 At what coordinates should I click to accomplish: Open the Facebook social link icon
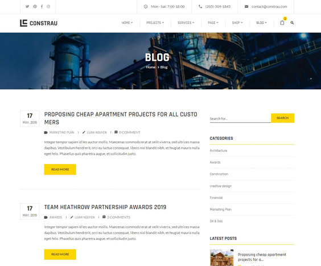coord(42,6)
